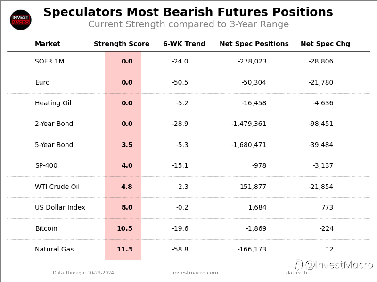Click the Bitcoin row label
Screen dimensions: 377x282
coord(46,229)
